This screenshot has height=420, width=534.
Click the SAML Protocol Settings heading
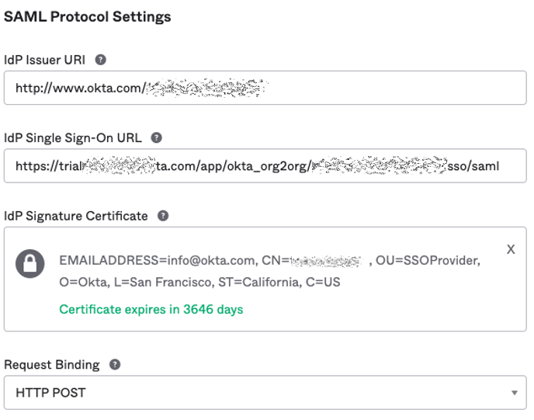coord(87,16)
